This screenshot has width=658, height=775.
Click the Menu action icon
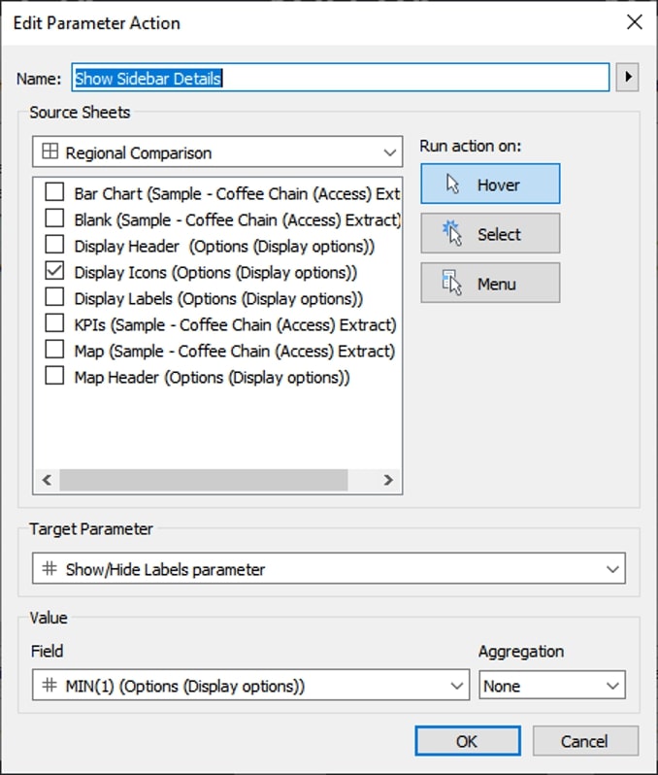point(451,283)
